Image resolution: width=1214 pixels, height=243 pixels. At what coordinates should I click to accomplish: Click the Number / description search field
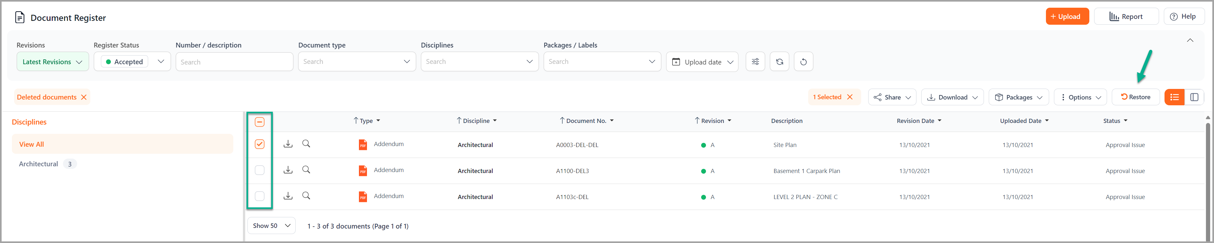(234, 62)
